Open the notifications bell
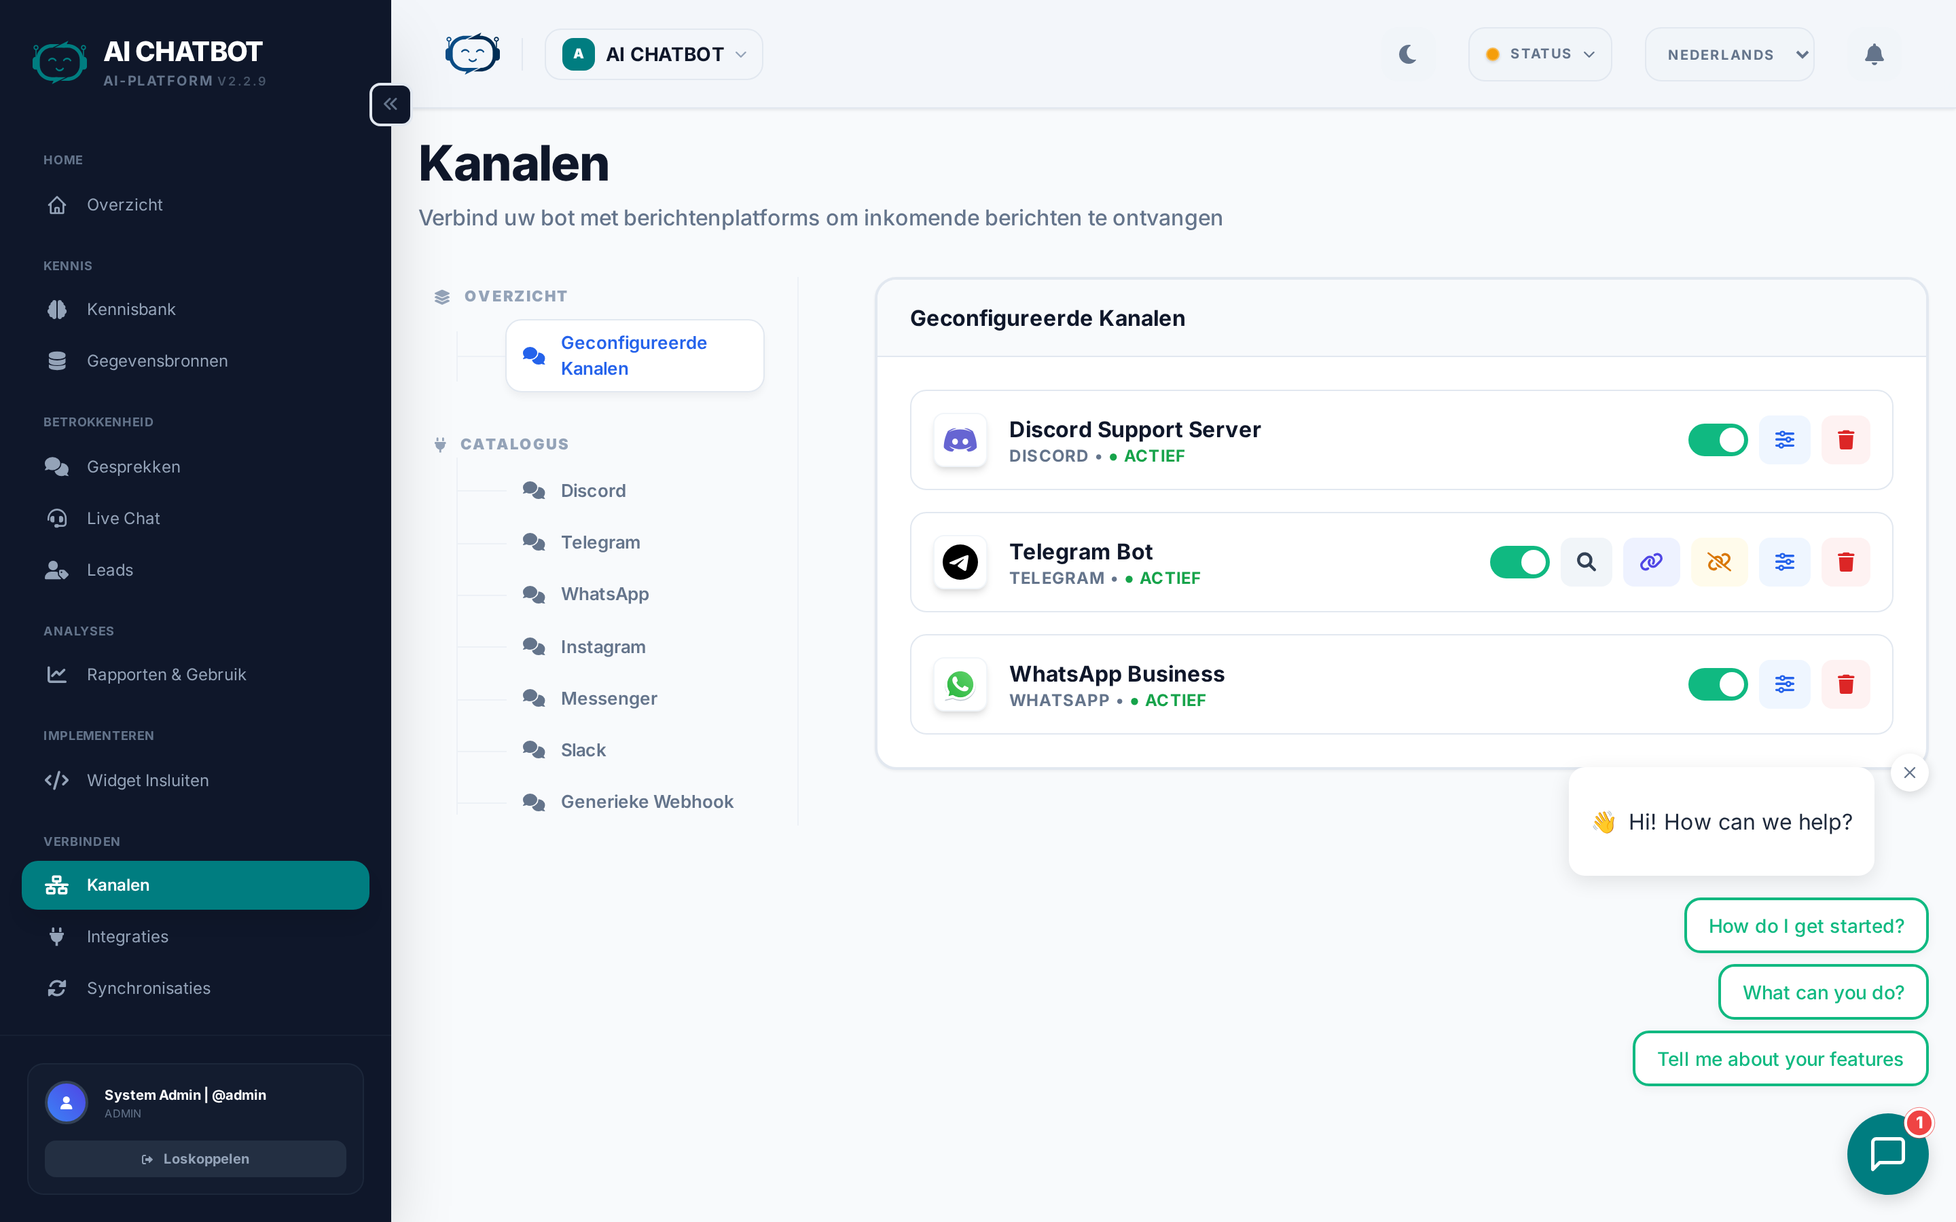1956x1222 pixels. [x=1874, y=54]
